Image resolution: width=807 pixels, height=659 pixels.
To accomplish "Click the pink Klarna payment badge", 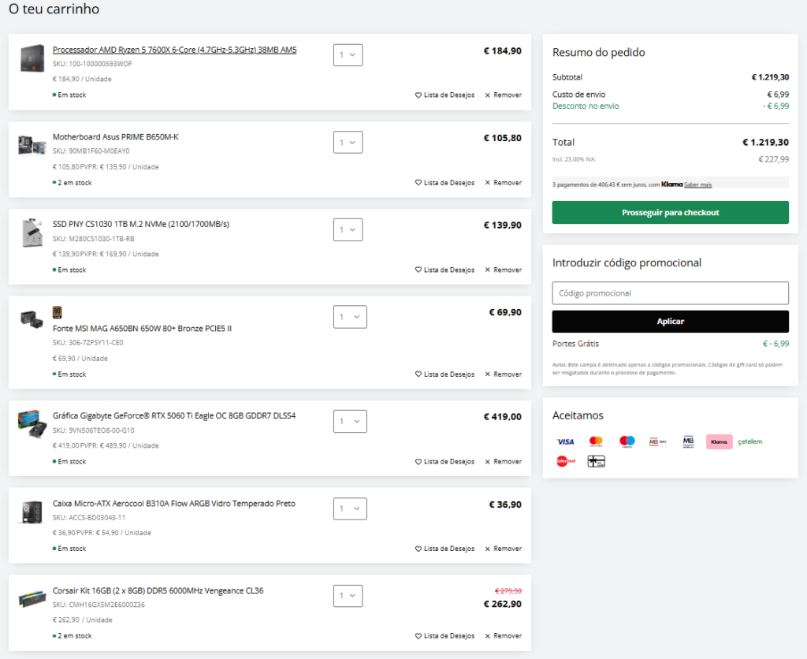I will coord(719,442).
